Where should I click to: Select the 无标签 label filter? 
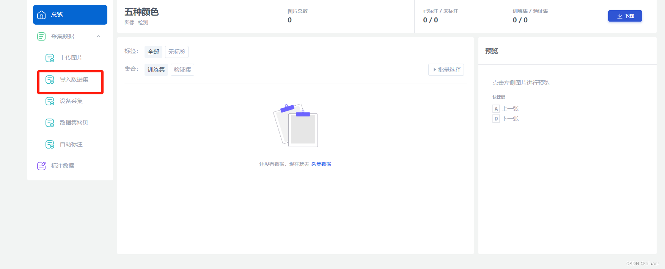(177, 52)
